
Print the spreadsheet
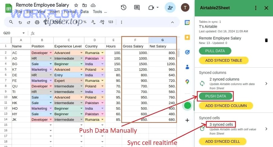click(x=37, y=22)
